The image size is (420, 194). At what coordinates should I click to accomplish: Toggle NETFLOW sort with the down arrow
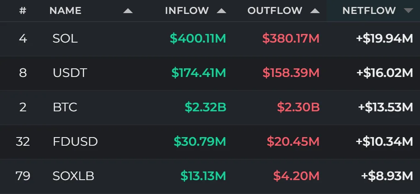pos(409,11)
